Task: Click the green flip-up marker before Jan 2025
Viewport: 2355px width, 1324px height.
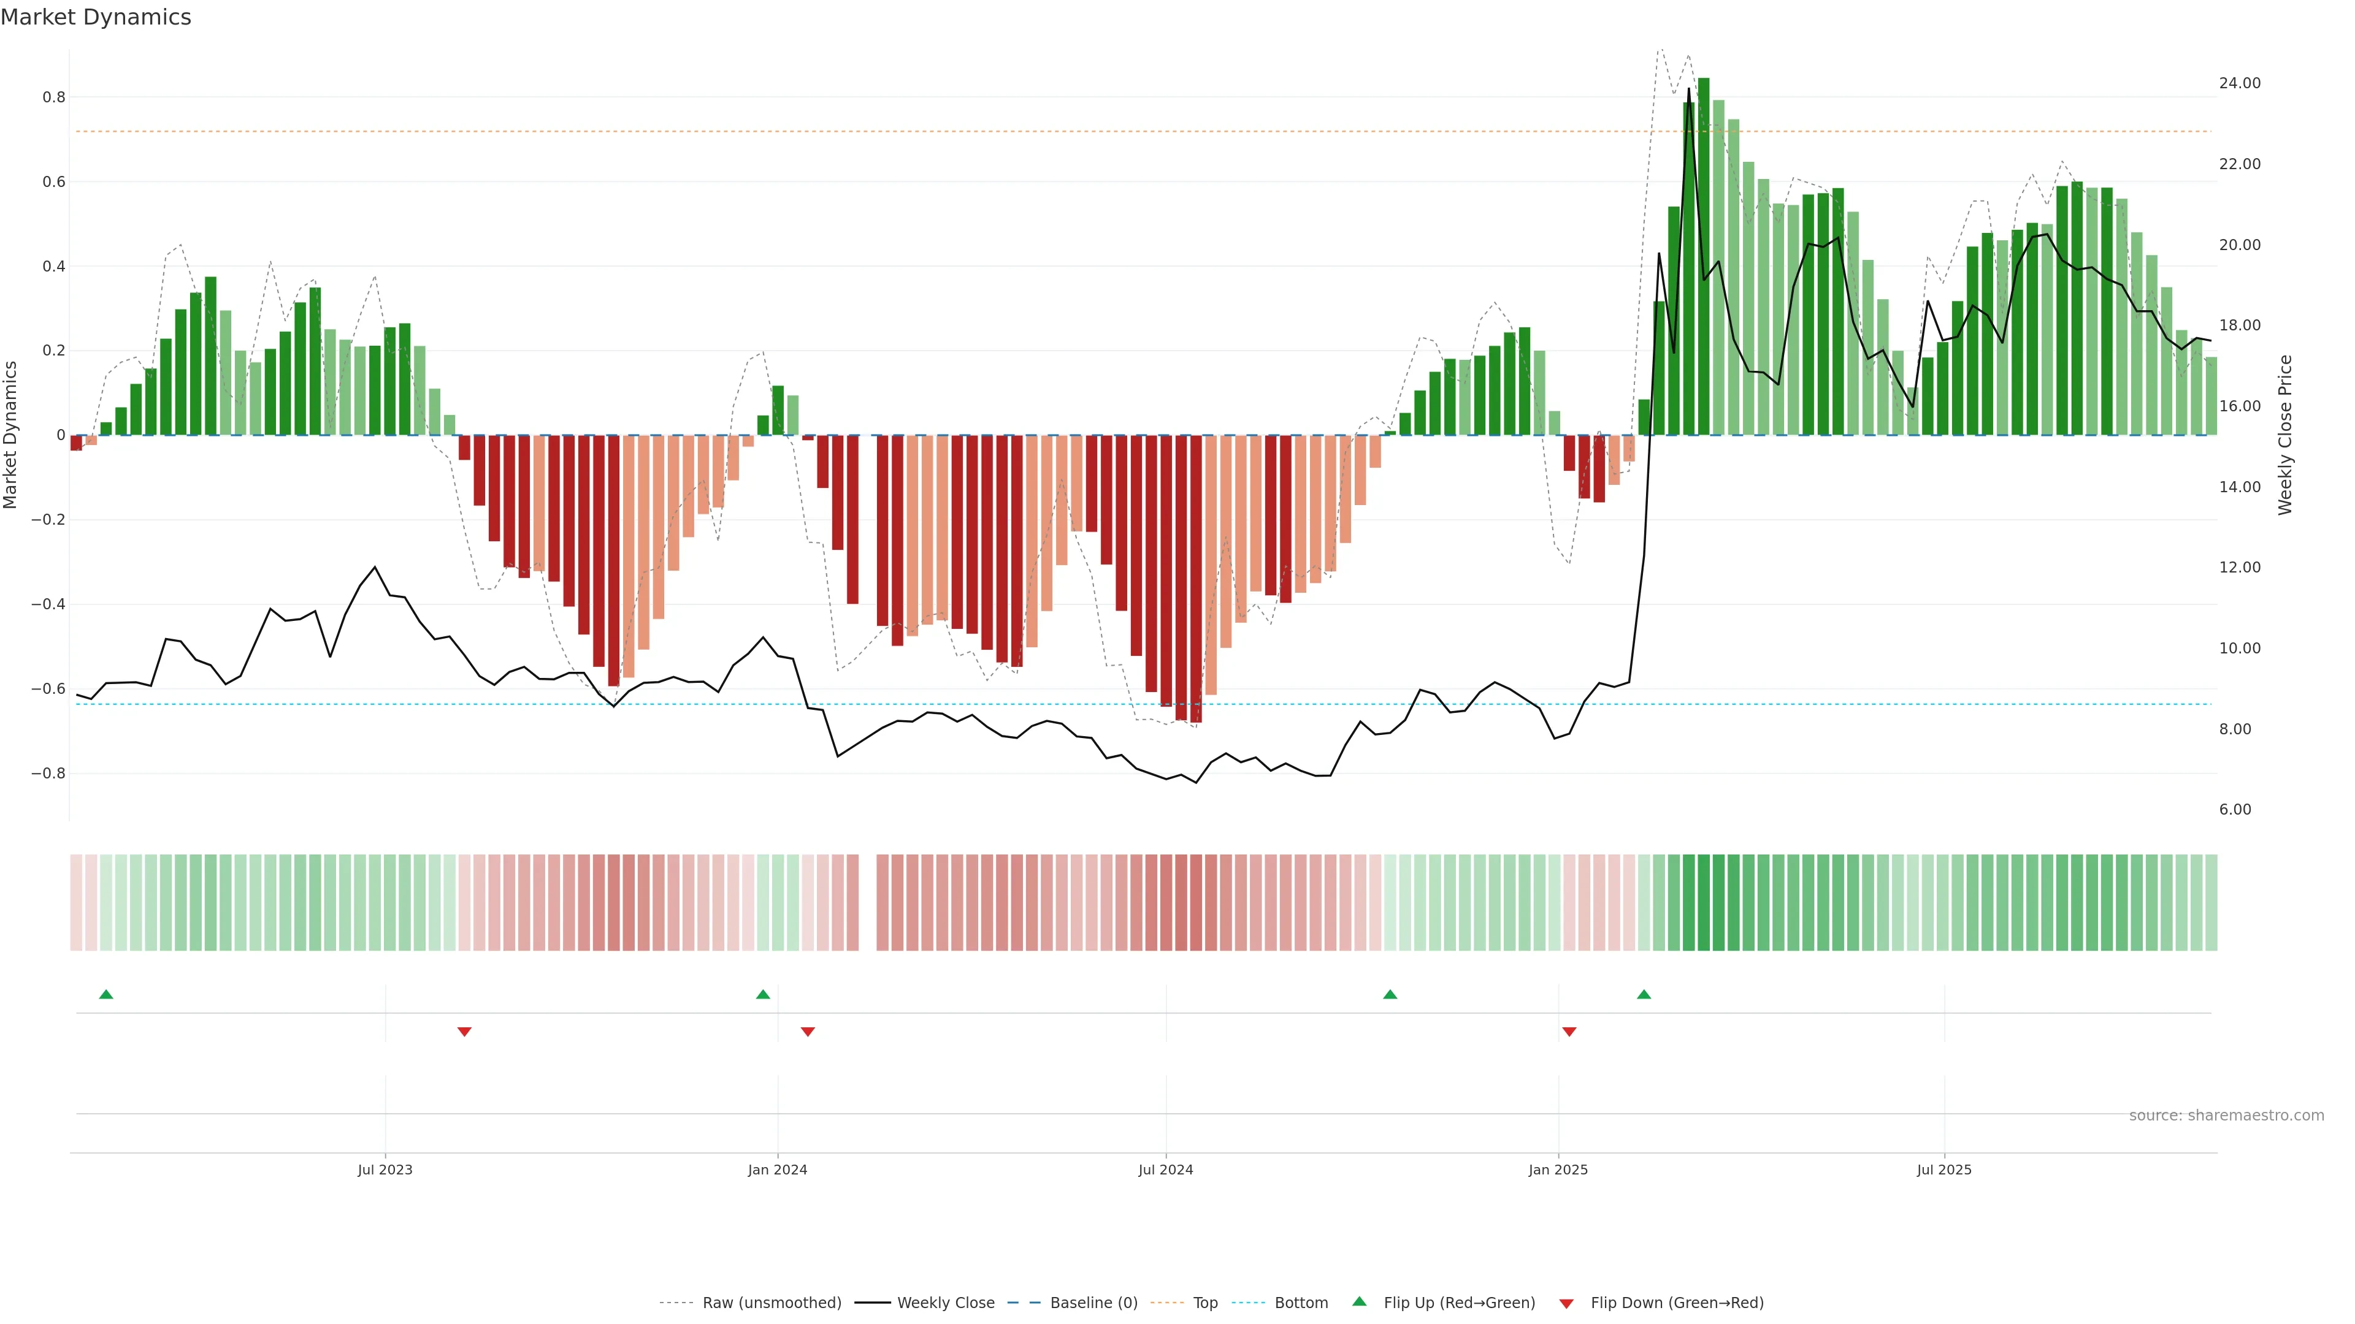Action: (1390, 994)
